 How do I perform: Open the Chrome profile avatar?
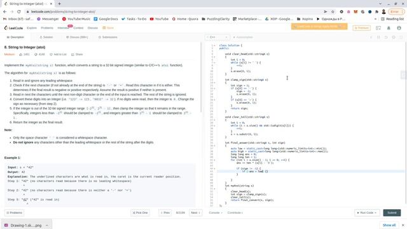click(x=383, y=11)
